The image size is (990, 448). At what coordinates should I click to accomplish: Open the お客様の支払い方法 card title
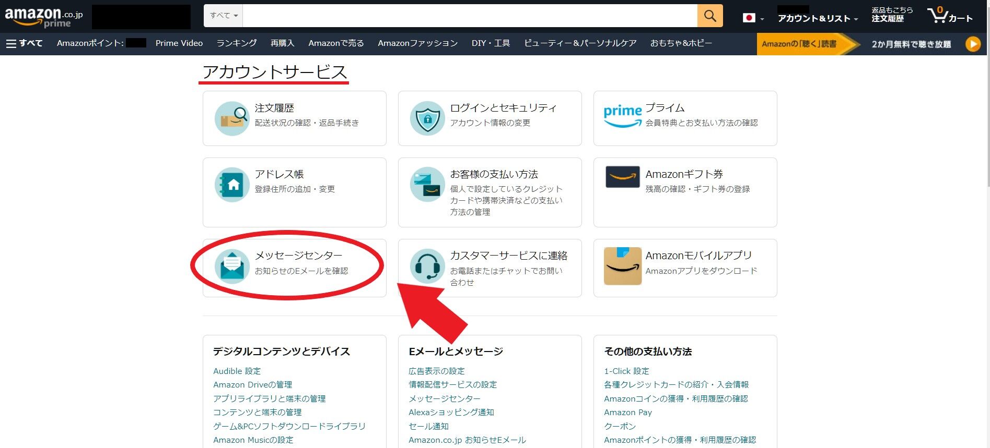point(494,174)
